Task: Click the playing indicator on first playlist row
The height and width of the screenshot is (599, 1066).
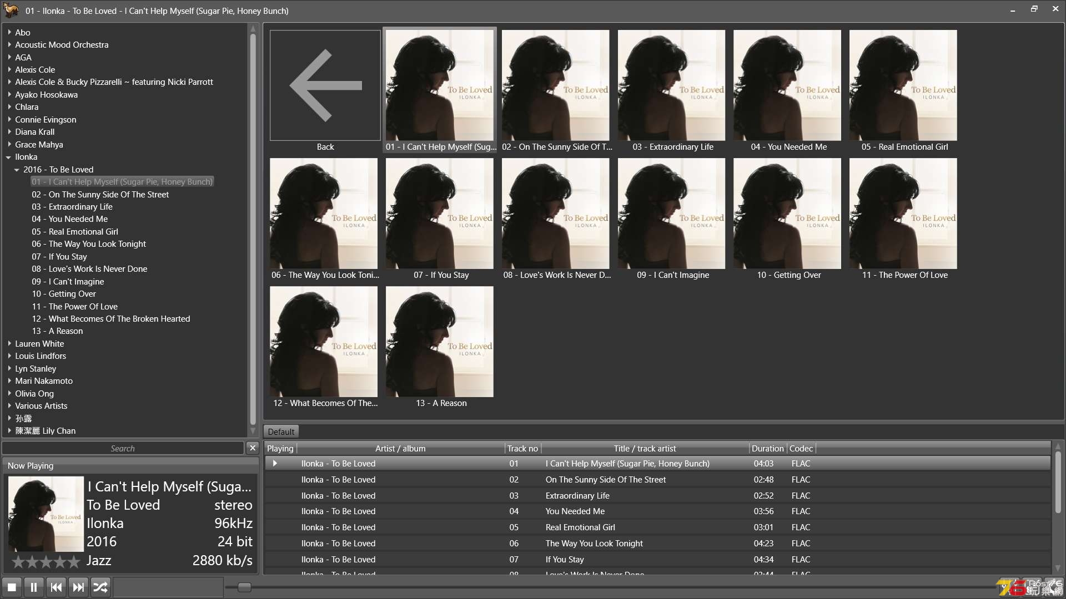Action: click(x=275, y=463)
